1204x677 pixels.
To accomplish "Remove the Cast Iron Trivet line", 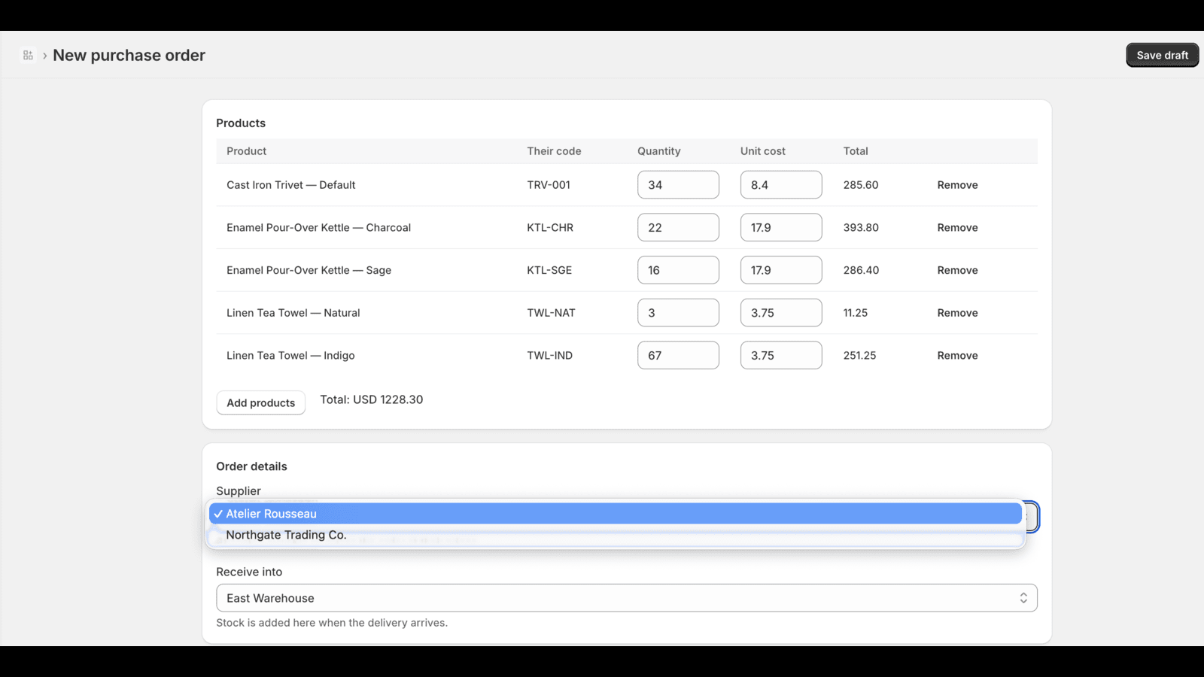I will [957, 185].
